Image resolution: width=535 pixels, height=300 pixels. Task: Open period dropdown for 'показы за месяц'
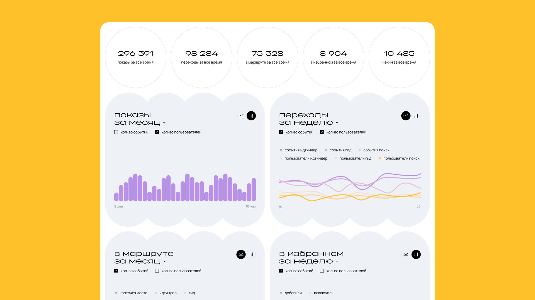164,123
